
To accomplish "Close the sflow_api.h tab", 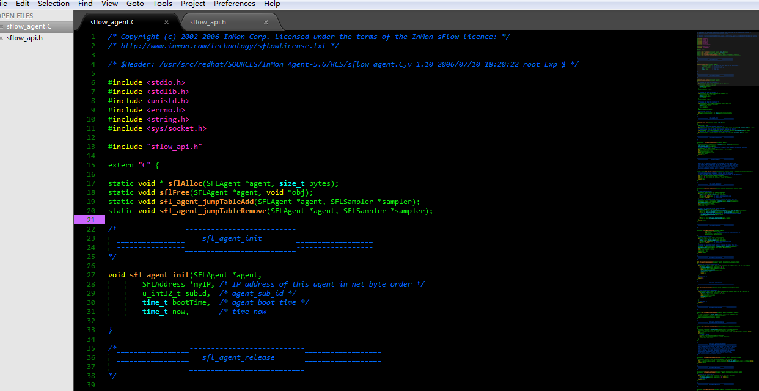I will pos(266,22).
